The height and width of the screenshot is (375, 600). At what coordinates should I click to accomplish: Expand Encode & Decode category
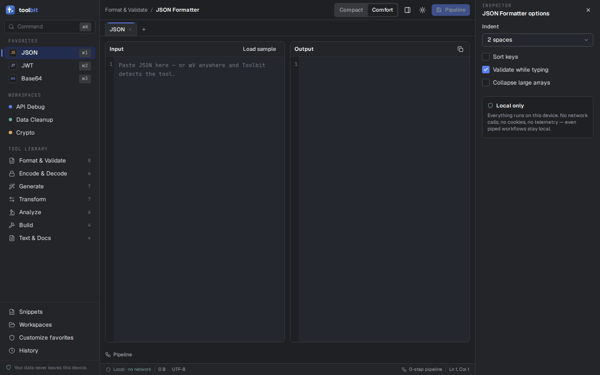click(50, 173)
